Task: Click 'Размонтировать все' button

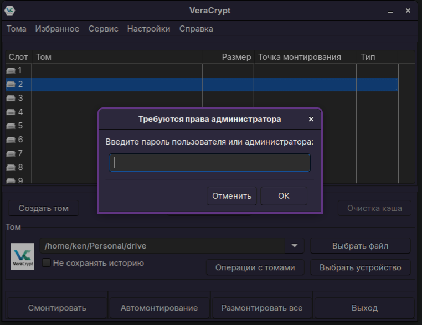Action: (x=262, y=308)
